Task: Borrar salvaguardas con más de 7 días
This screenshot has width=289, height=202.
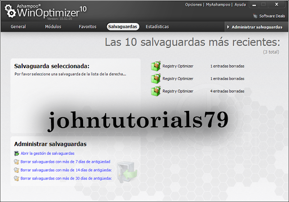Action: click(65, 162)
